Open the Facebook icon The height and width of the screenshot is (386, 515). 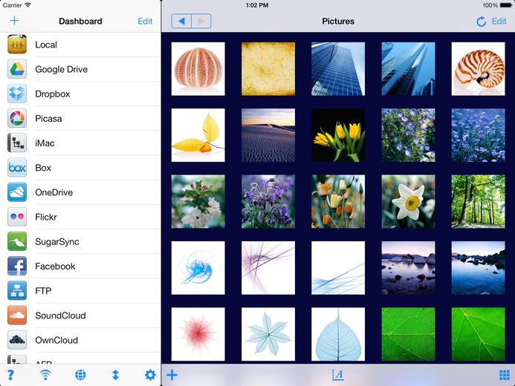pyautogui.click(x=17, y=266)
